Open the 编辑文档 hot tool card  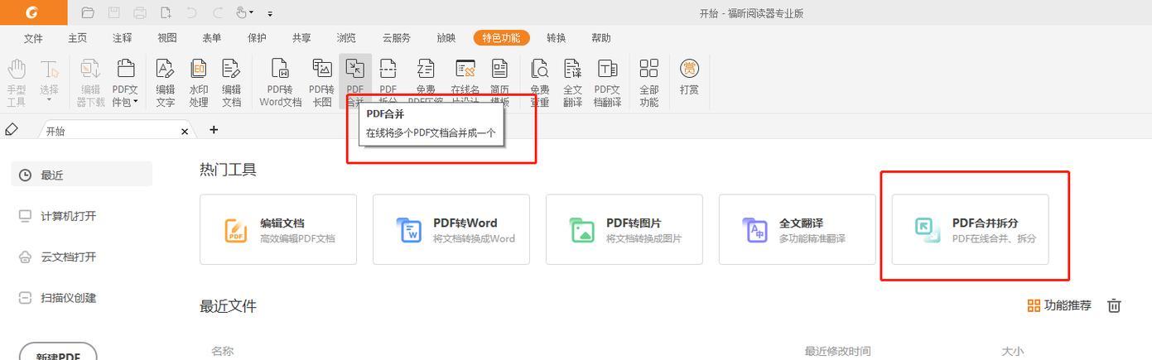278,229
